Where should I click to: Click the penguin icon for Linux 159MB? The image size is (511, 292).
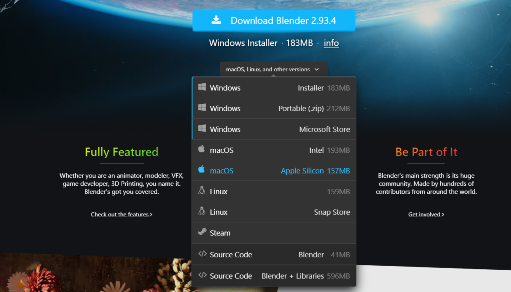202,191
